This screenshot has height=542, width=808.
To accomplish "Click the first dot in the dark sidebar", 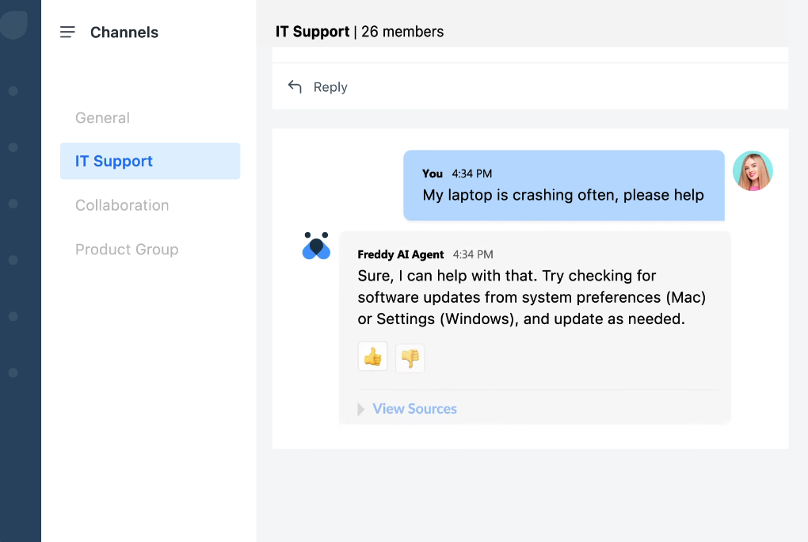I will coord(13,91).
